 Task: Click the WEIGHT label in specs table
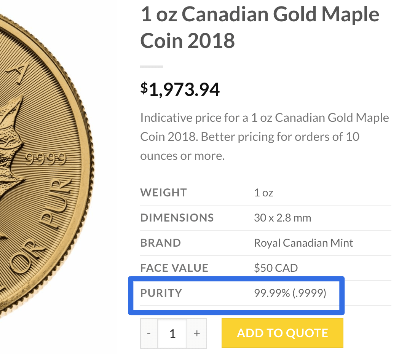163,193
